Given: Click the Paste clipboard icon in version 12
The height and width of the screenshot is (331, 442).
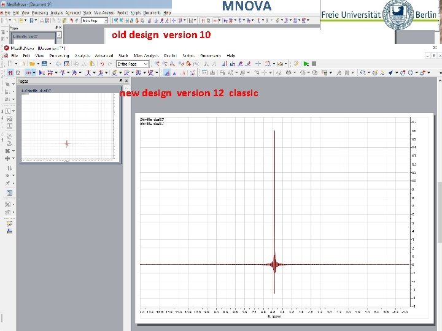Looking at the screenshot, I should 92,64.
